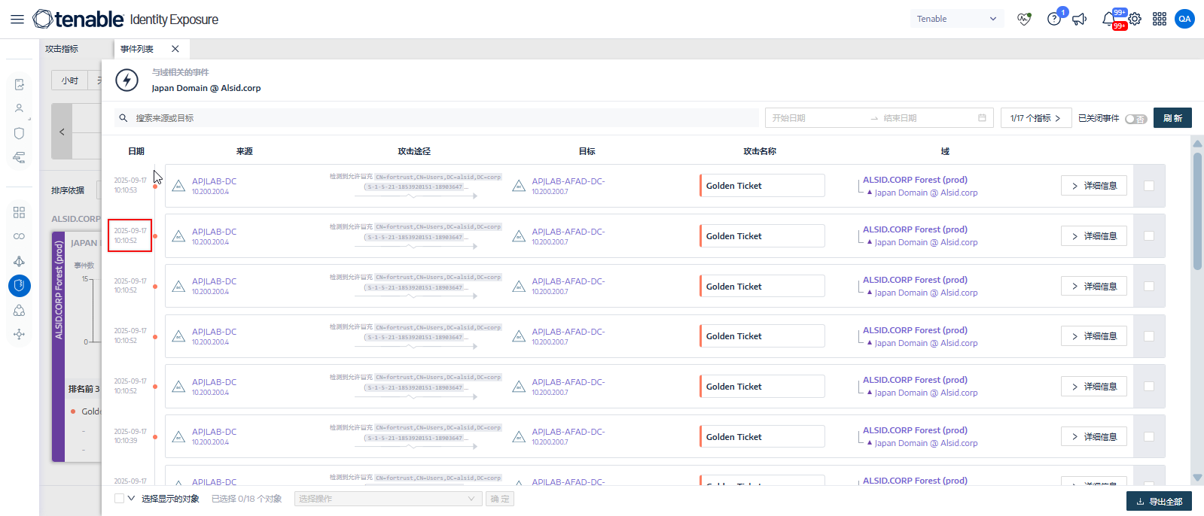Switch to the 攻击指标 tab
The height and width of the screenshot is (516, 1204).
pos(62,49)
